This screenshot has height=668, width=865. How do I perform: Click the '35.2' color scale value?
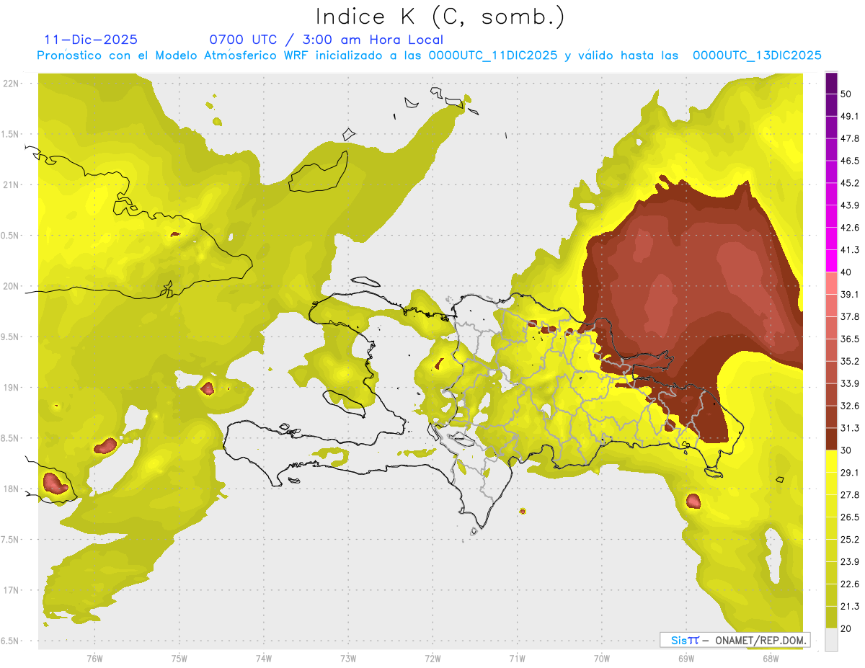coord(851,361)
